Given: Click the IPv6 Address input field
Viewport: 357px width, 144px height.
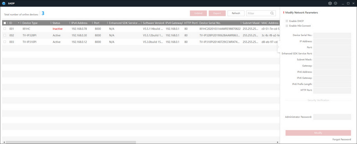Looking at the screenshot, I should [x=332, y=72].
